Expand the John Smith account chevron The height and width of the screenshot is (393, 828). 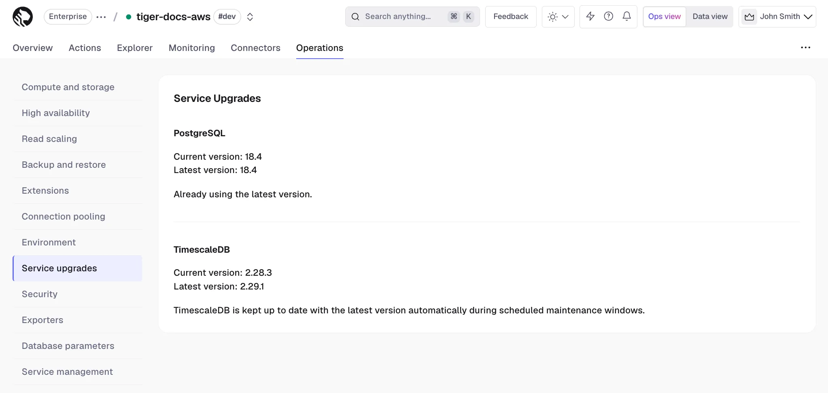(x=808, y=17)
